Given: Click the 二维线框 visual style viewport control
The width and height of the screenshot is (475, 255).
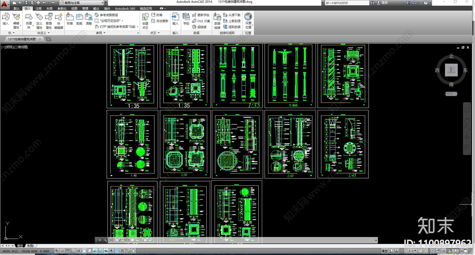Looking at the screenshot, I should [x=21, y=47].
